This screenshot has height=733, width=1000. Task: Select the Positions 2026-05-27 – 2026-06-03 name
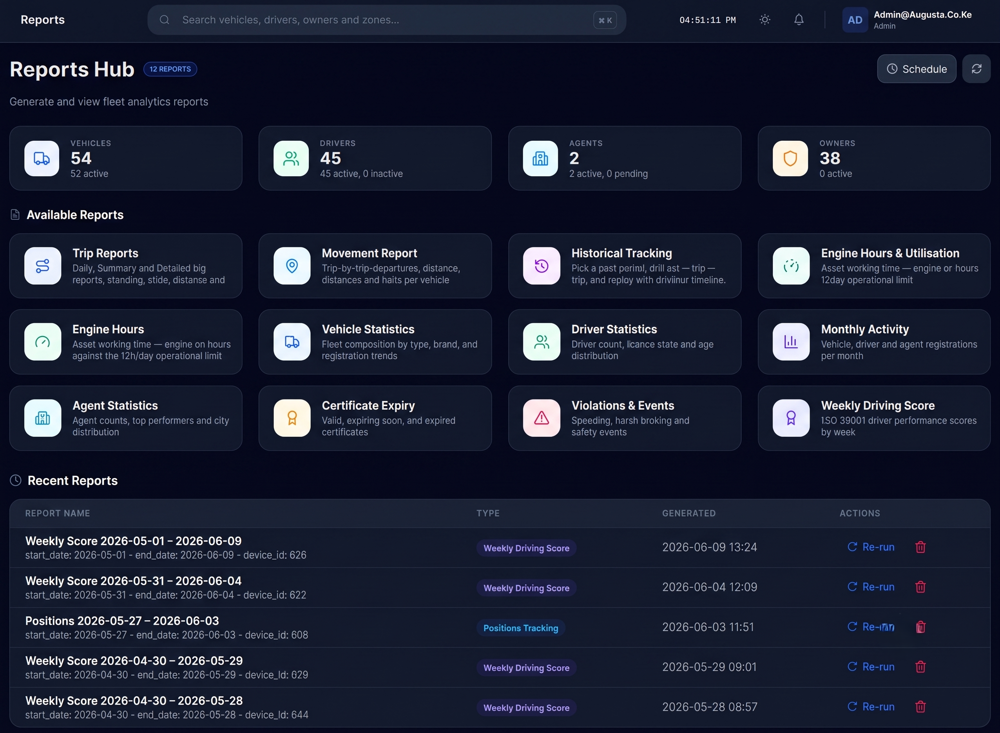pyautogui.click(x=122, y=621)
